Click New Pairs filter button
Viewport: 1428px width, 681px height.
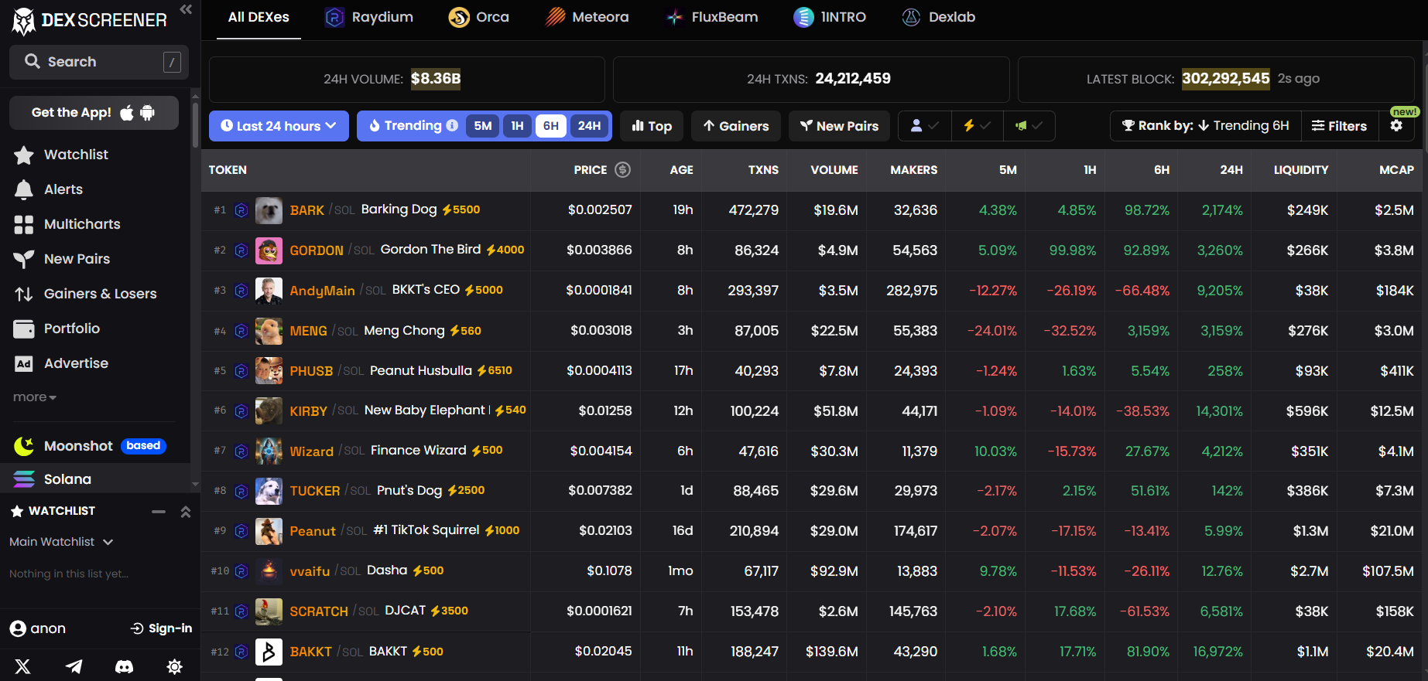[839, 126]
